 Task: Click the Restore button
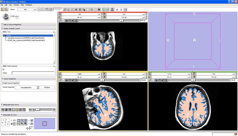[x=47, y=87]
